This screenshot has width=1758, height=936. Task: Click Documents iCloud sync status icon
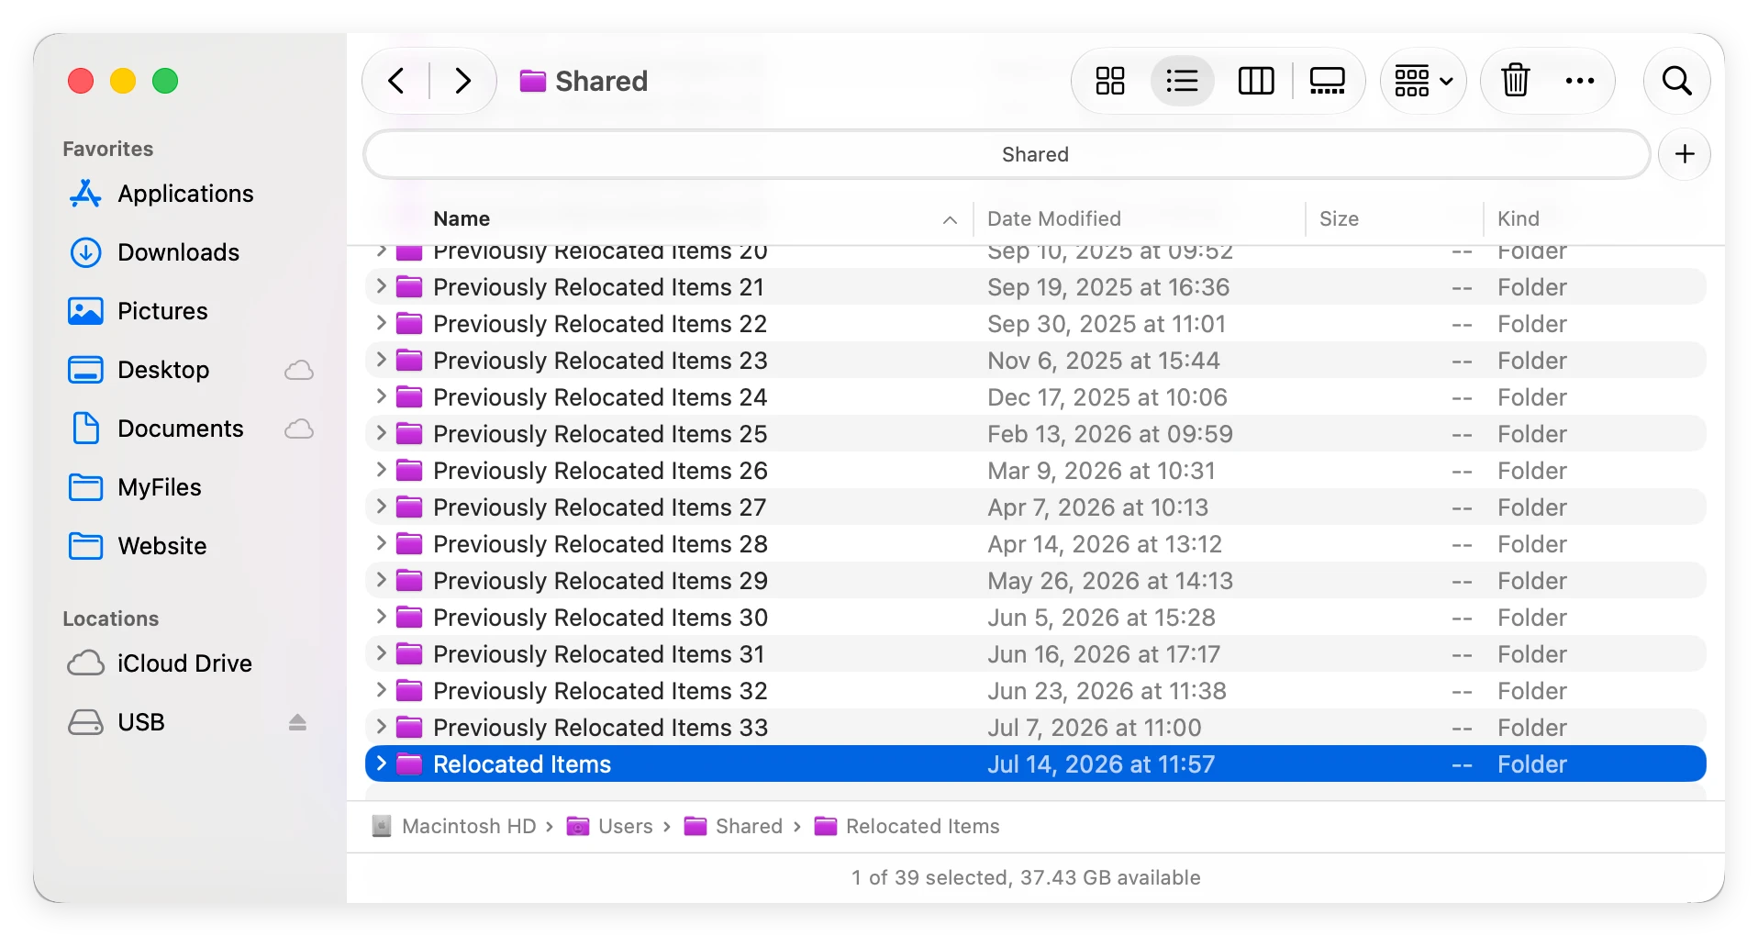point(299,429)
